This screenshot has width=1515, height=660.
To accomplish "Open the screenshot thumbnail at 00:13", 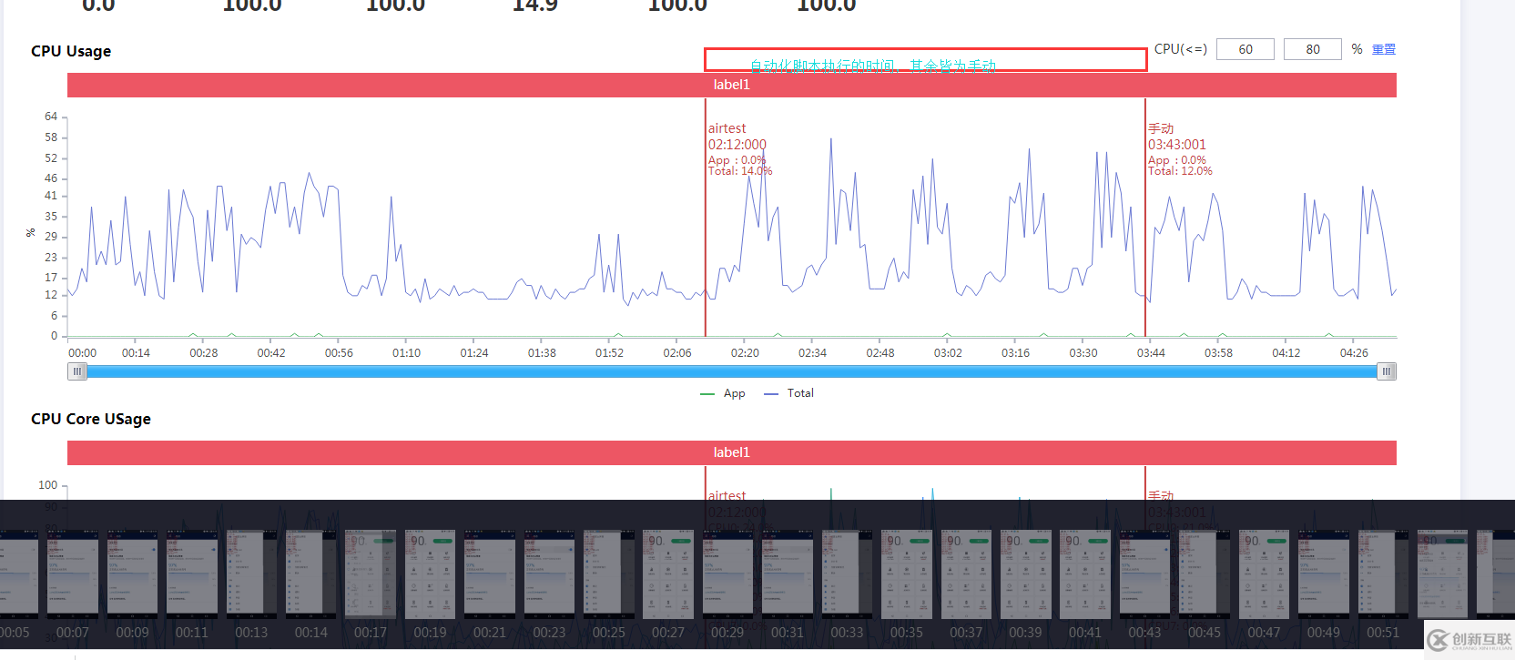I will [251, 574].
